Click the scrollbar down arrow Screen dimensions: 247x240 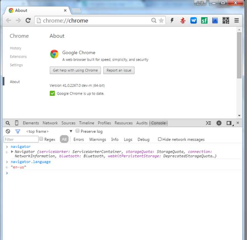click(239, 116)
